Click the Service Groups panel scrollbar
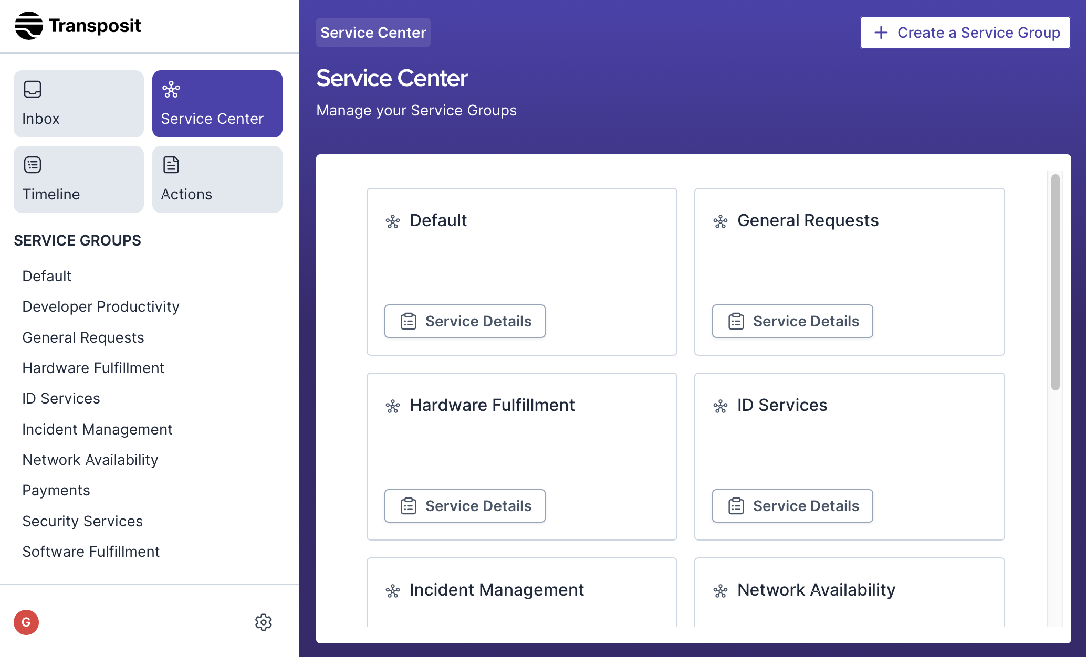Viewport: 1086px width, 657px height. coord(1055,283)
